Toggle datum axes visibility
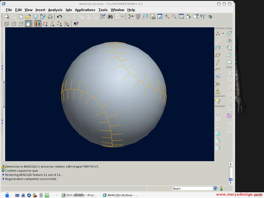Screen dimensions: 264x198 pos(52,24)
